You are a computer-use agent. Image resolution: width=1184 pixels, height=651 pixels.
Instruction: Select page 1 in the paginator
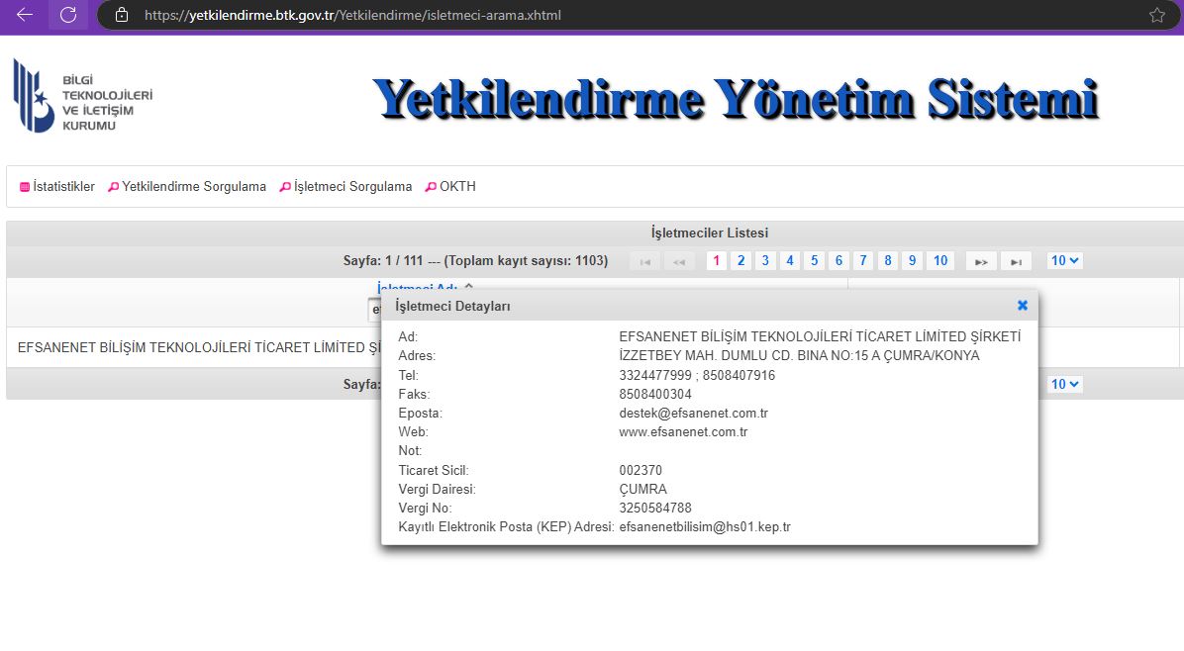point(717,261)
